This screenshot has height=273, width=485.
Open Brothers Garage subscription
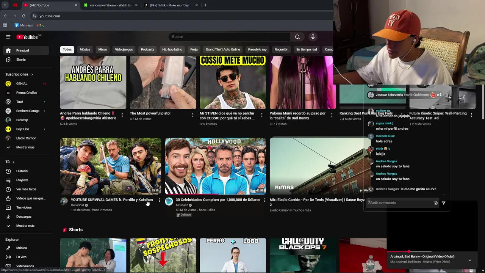(26, 111)
